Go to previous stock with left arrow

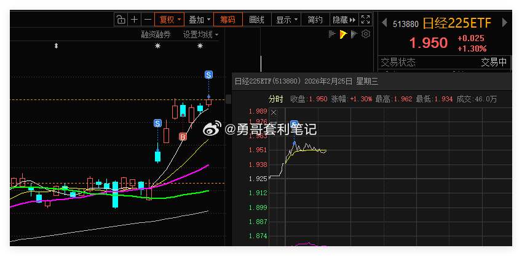click(384, 23)
